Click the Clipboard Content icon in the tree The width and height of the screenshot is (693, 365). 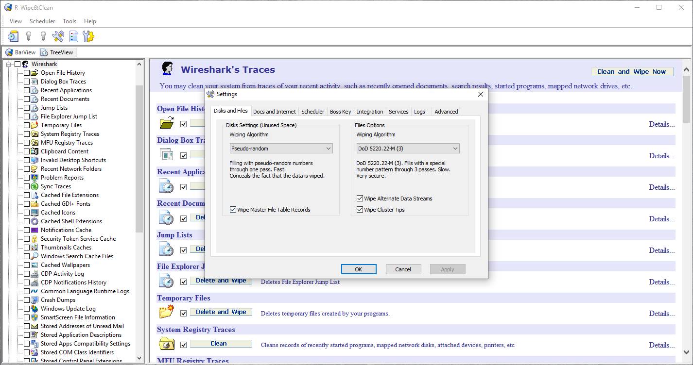[x=35, y=151]
